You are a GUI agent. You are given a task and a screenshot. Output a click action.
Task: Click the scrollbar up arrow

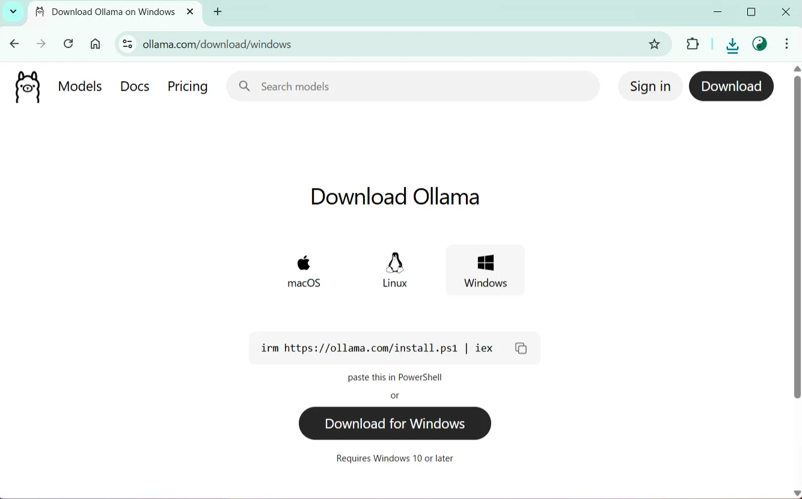click(798, 69)
